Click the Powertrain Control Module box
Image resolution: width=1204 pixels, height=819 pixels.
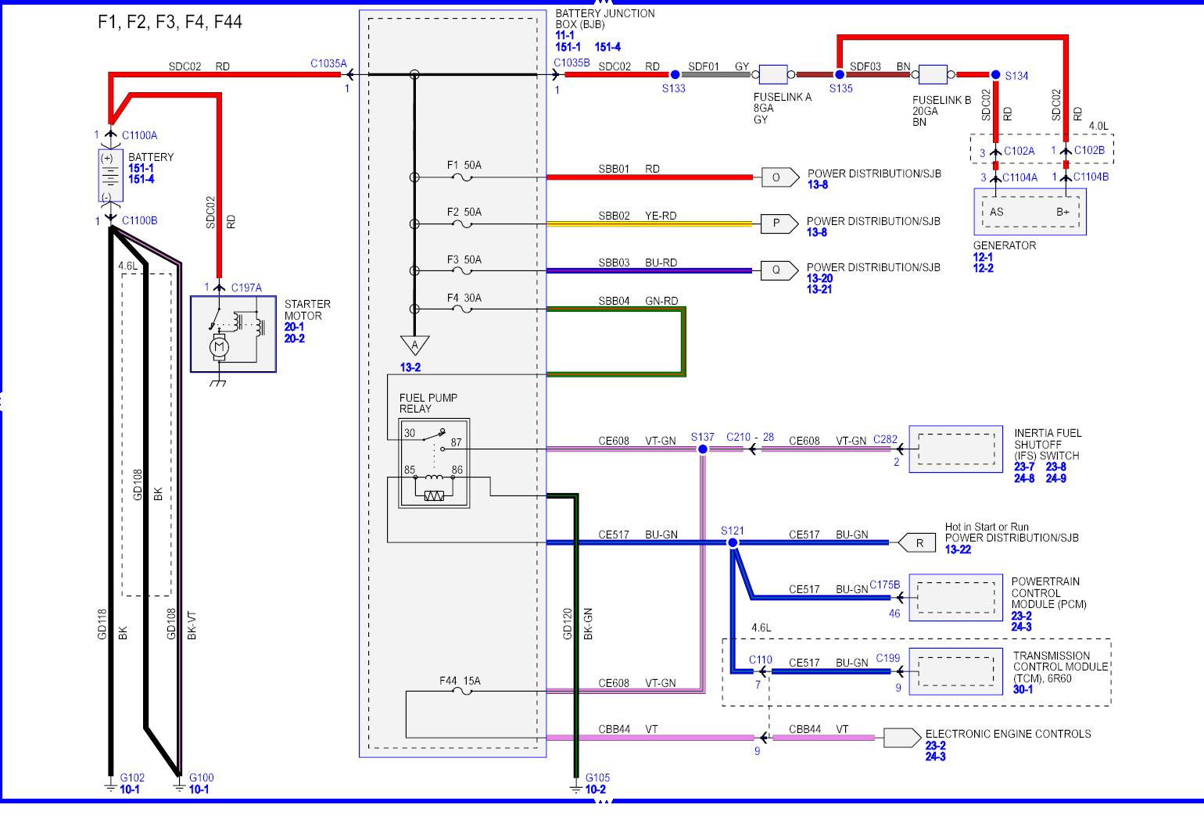pos(955,598)
